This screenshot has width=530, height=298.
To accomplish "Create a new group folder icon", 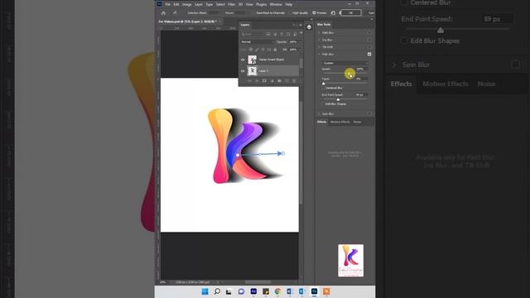I will (279, 81).
